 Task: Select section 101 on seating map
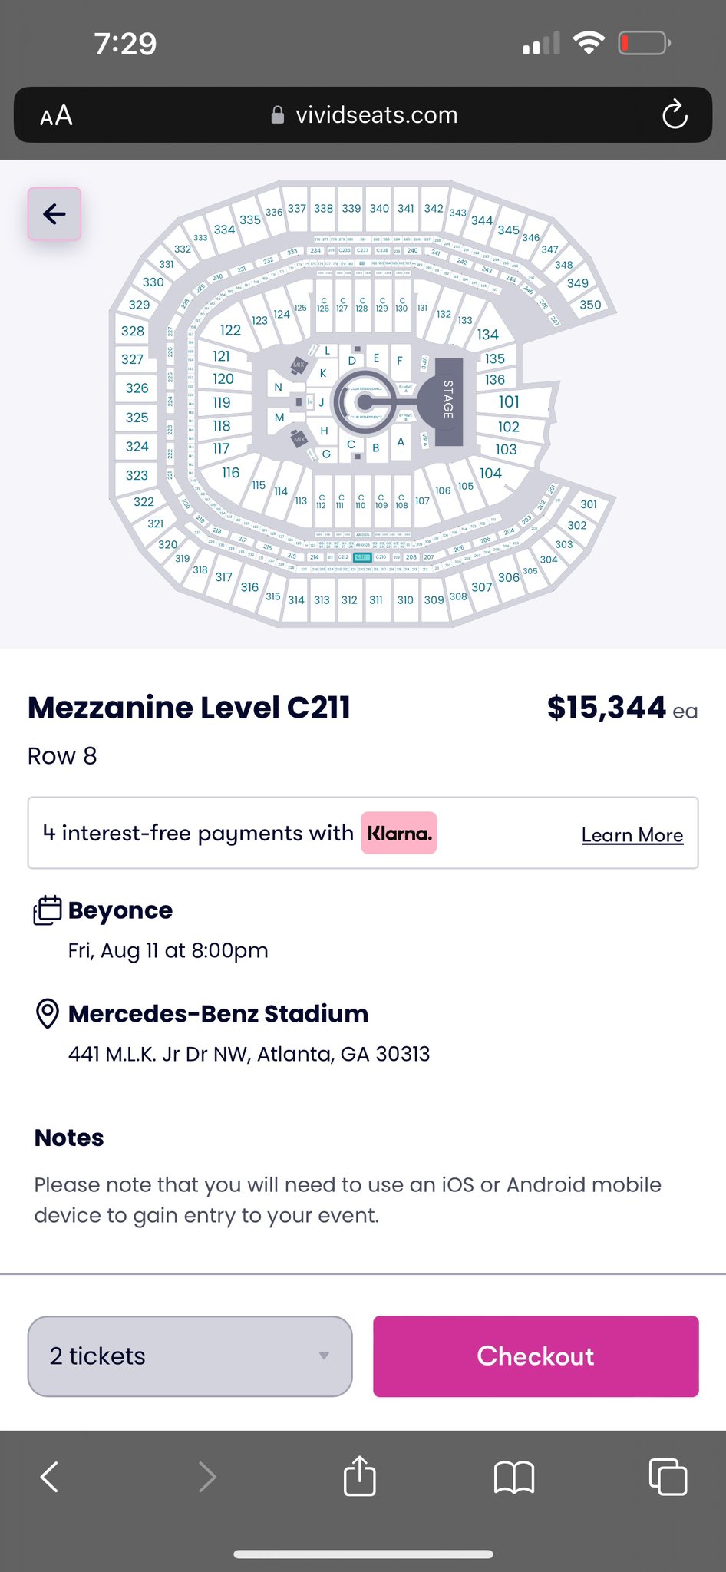[509, 401]
